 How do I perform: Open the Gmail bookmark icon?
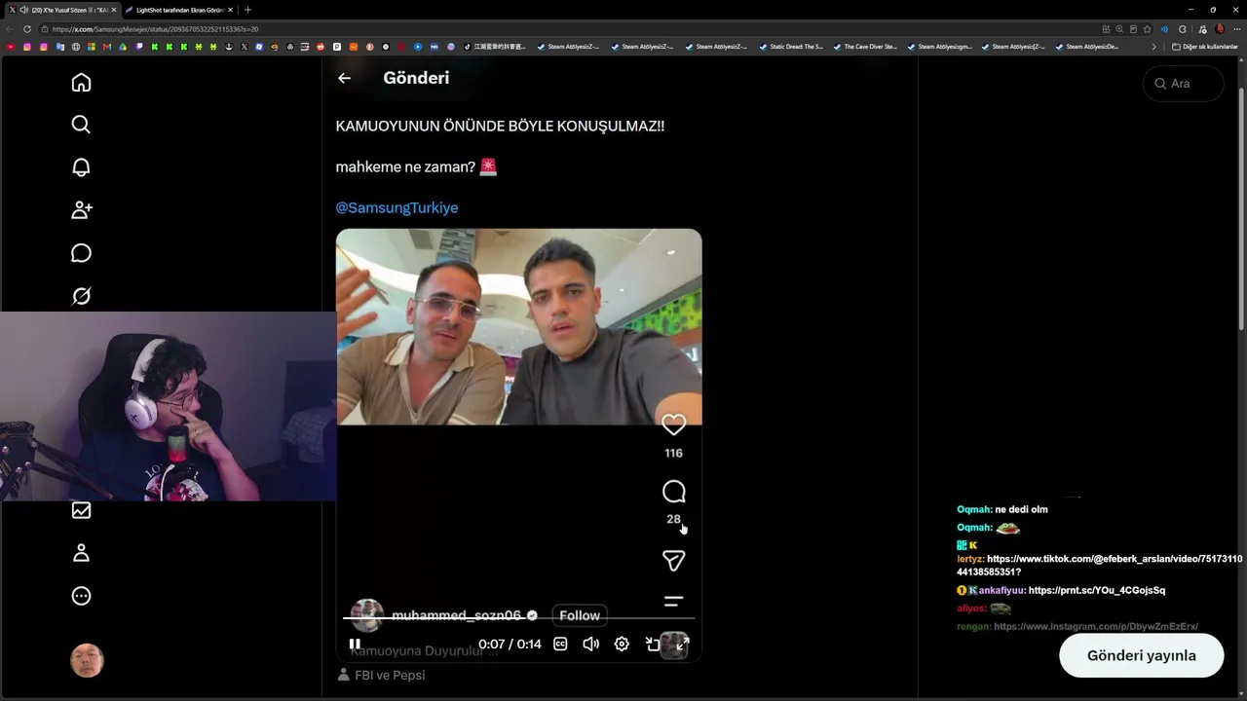(107, 47)
